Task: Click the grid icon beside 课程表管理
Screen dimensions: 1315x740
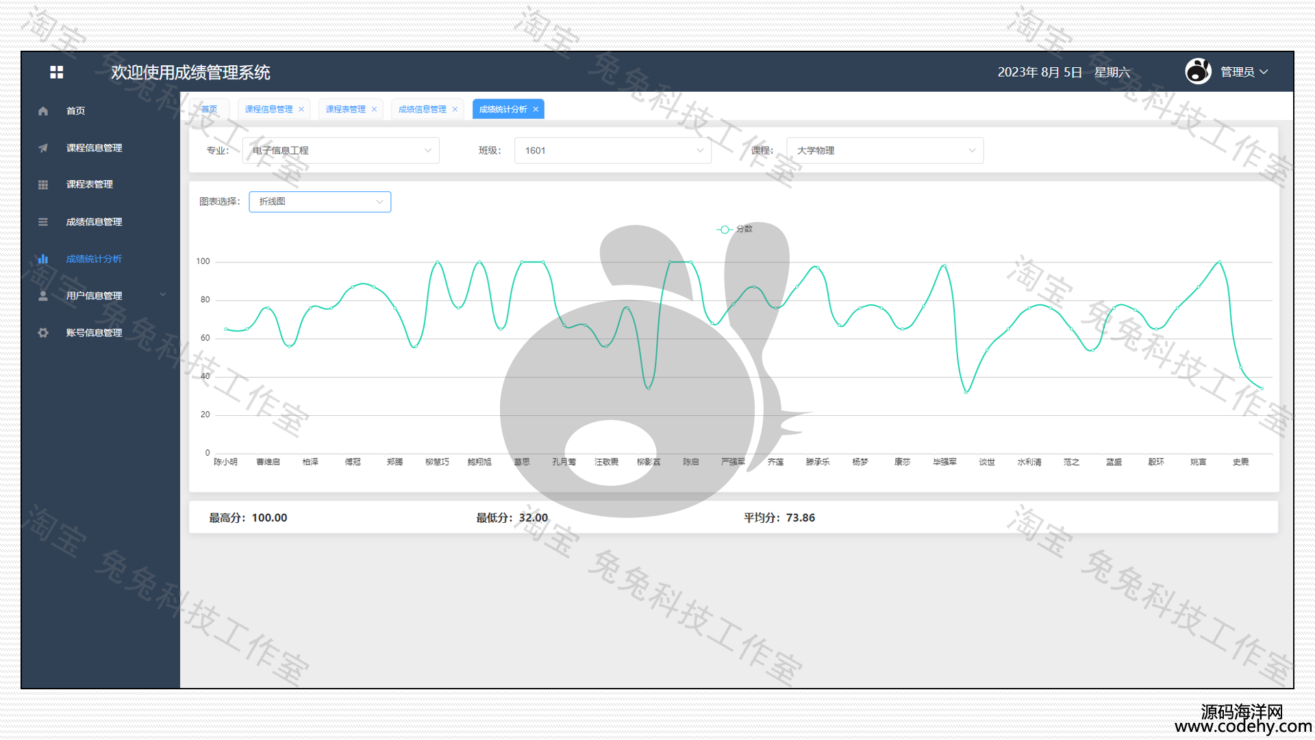Action: [x=43, y=185]
